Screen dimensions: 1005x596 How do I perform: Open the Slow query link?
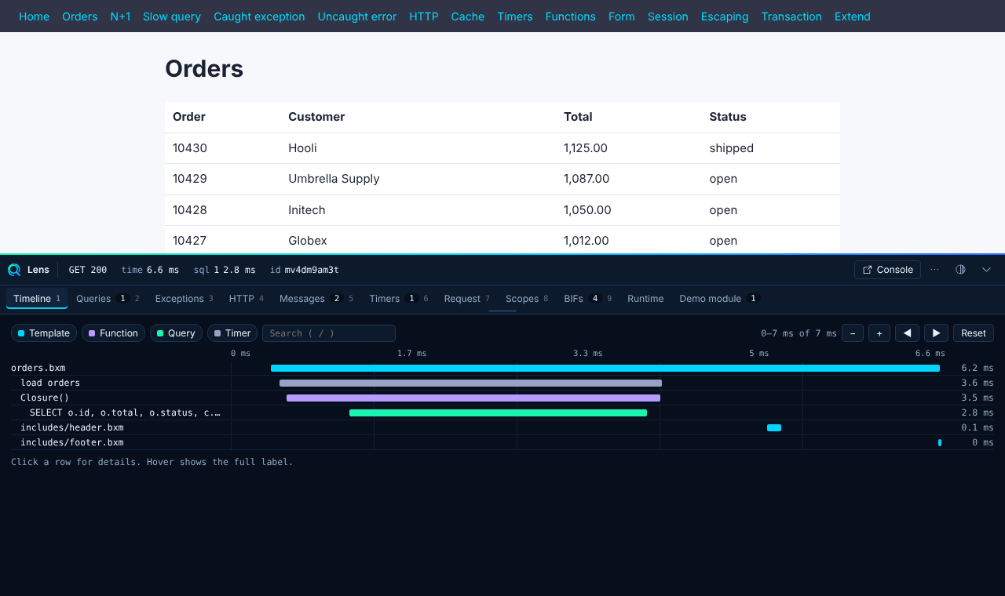point(172,16)
